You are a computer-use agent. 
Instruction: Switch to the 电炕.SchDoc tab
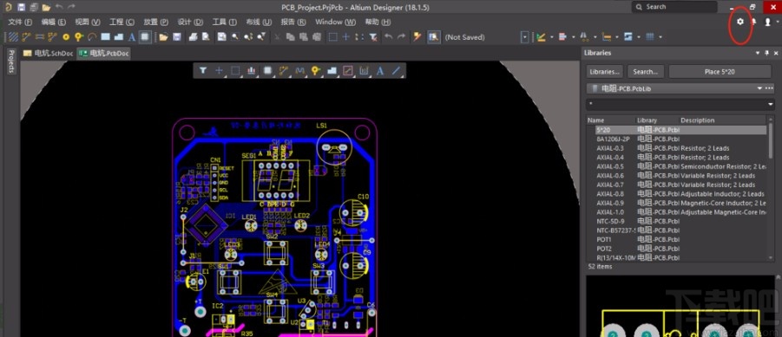pyautogui.click(x=48, y=53)
